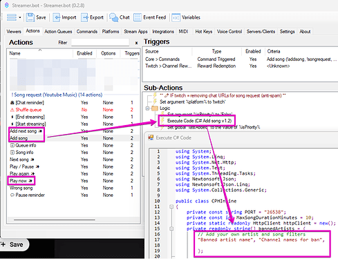Open the dropdown arrow beside menu icon
Screen dimensions: 338x259
point(20,17)
